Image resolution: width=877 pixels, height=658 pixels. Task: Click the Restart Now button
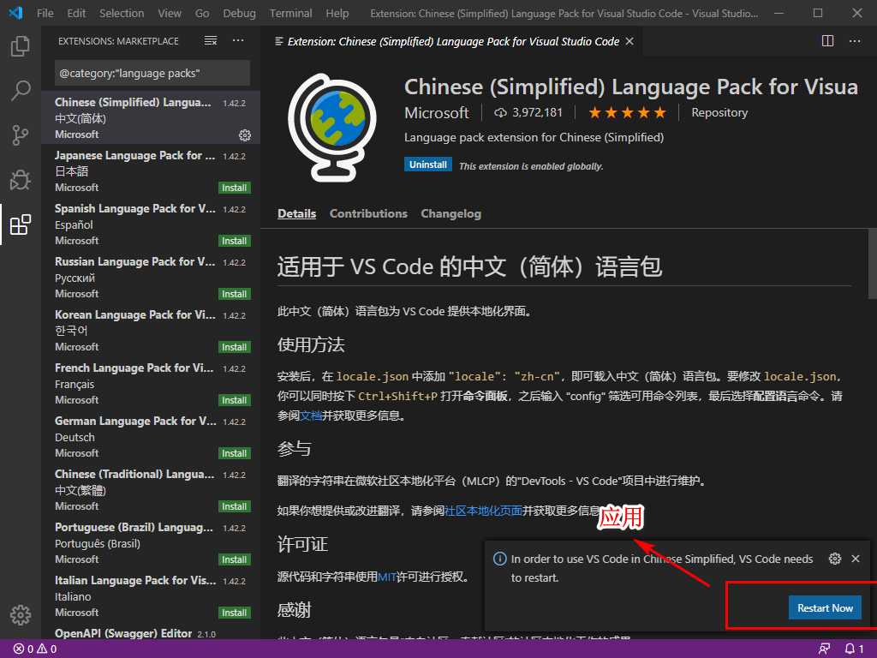pyautogui.click(x=825, y=607)
